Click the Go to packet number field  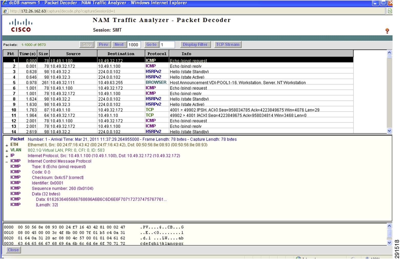[167, 45]
